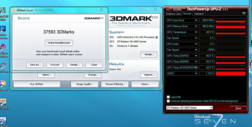Image resolution: width=252 pixels, height=127 pixels.
Task: Select the Sensors tab in GPU-Z
Action: [x=187, y=14]
